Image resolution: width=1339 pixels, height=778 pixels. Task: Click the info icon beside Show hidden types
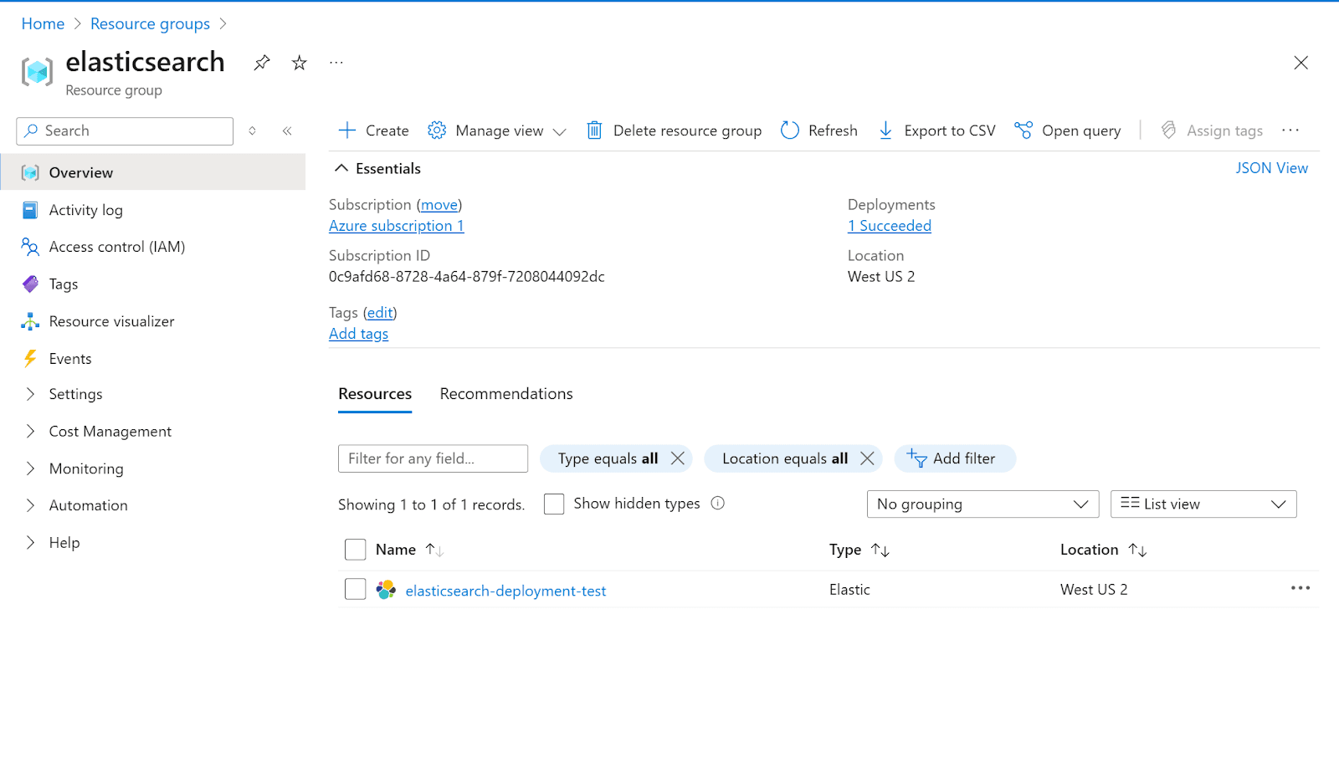click(x=717, y=504)
